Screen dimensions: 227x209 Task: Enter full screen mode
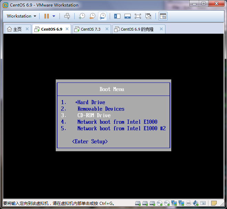(x=138, y=16)
